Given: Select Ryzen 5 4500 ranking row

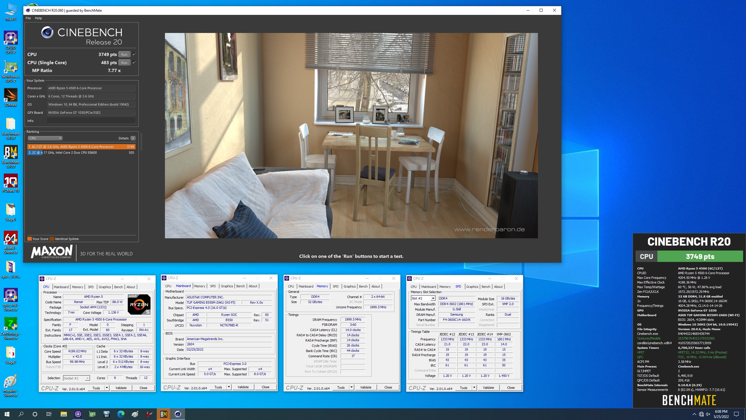Looking at the screenshot, I should pyautogui.click(x=81, y=147).
